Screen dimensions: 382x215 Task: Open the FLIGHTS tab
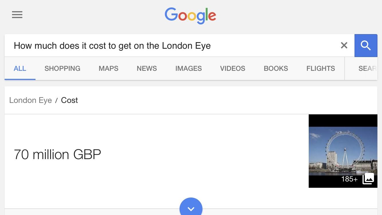click(321, 69)
